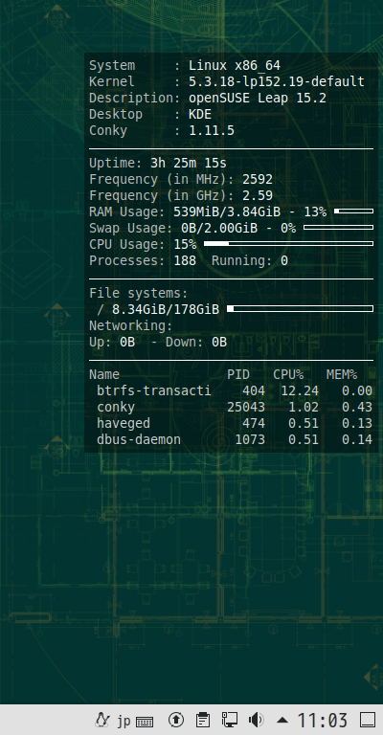Open the clipboard tray icon
383x735 pixels.
pos(203,720)
